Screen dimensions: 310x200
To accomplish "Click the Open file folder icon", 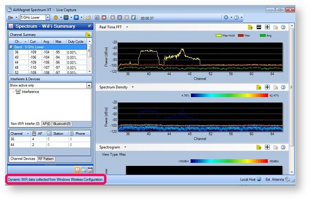I will (88, 17).
